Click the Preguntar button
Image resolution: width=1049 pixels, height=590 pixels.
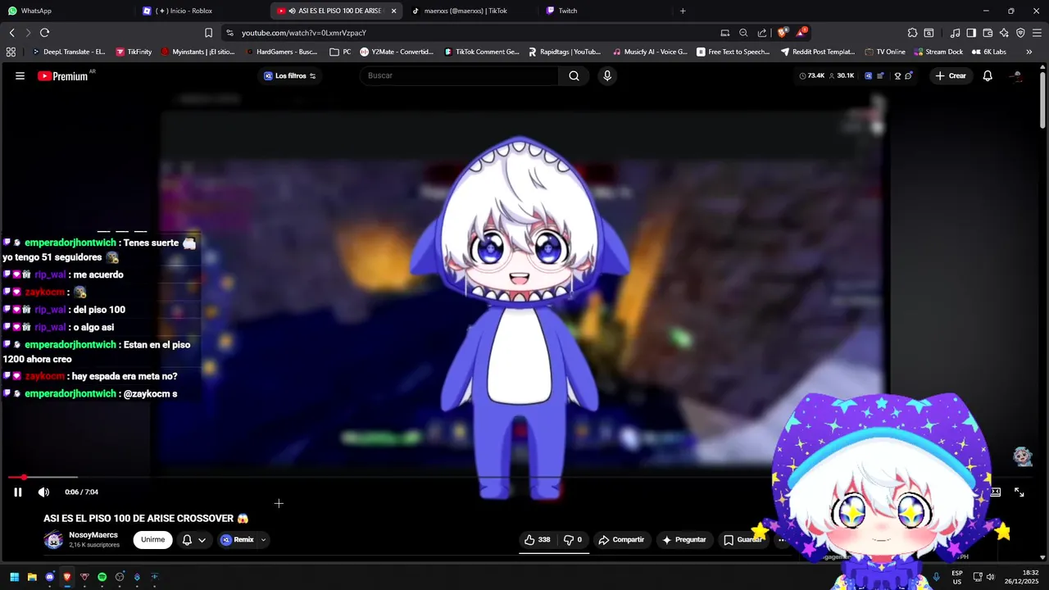pos(684,540)
